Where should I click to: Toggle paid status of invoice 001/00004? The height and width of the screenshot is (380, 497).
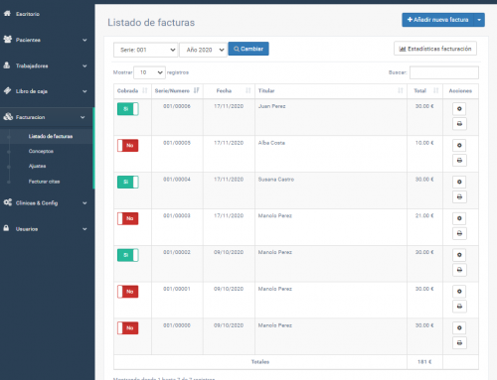point(128,182)
